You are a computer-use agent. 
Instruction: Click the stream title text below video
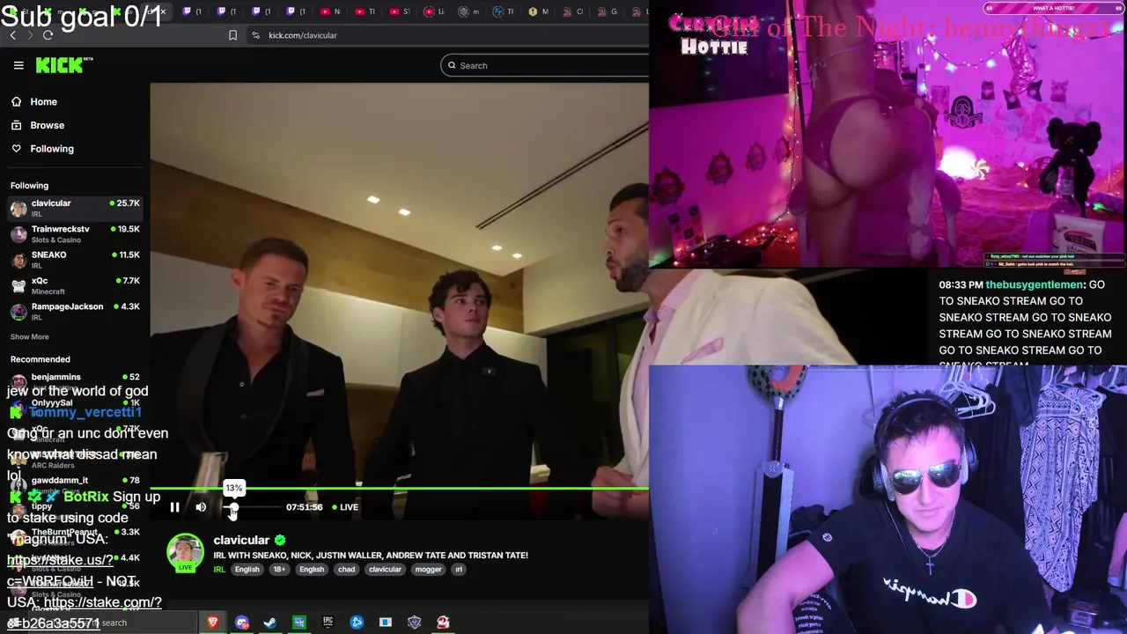[371, 556]
